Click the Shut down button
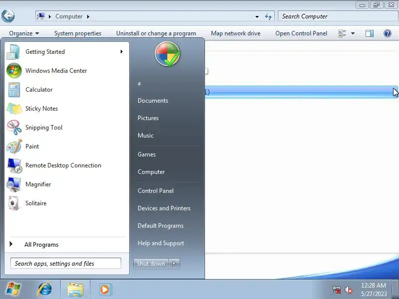399x299 pixels. [151, 264]
